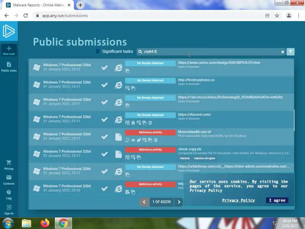Image resolution: width=305 pixels, height=229 pixels.
Task: Open the Pricing page
Action: point(9,165)
